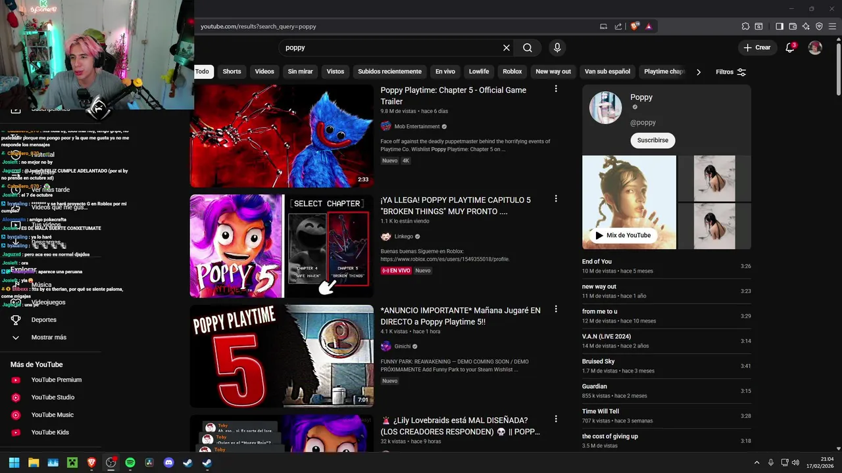Open Deportes in the sidebar
The width and height of the screenshot is (842, 473).
(44, 320)
